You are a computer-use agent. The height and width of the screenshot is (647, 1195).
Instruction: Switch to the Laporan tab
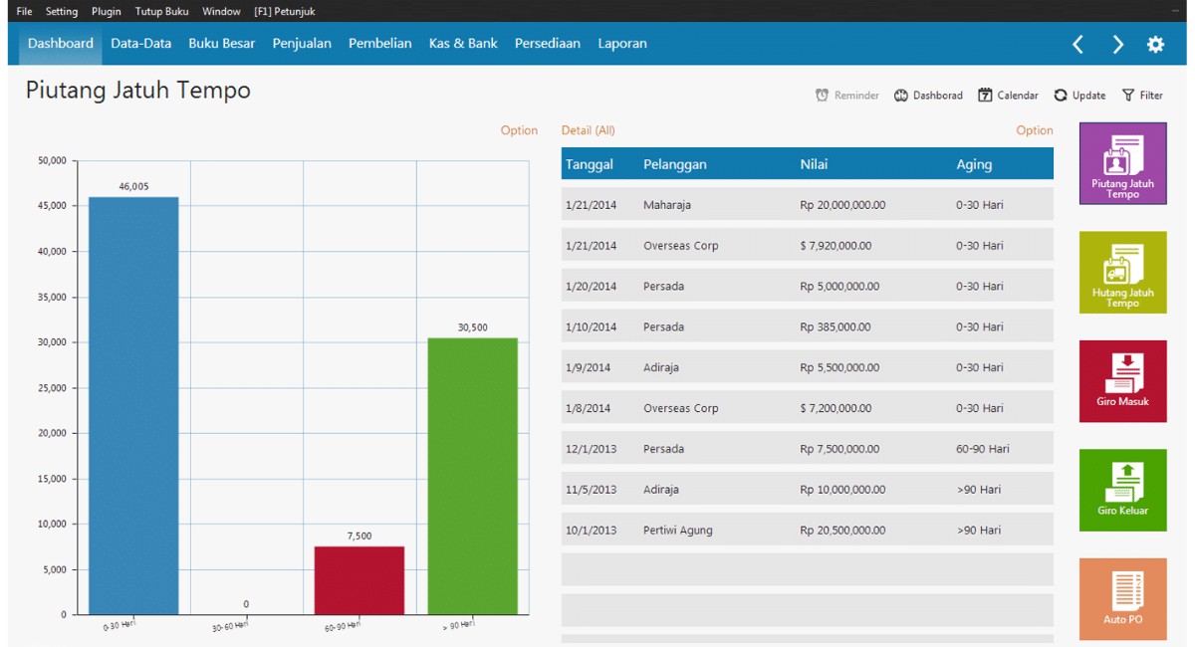[622, 44]
